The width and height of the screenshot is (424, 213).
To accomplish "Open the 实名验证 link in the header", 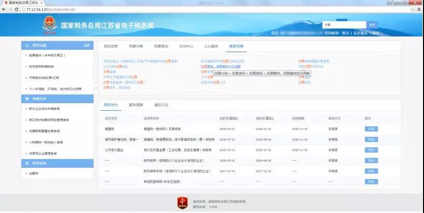I will (x=361, y=33).
